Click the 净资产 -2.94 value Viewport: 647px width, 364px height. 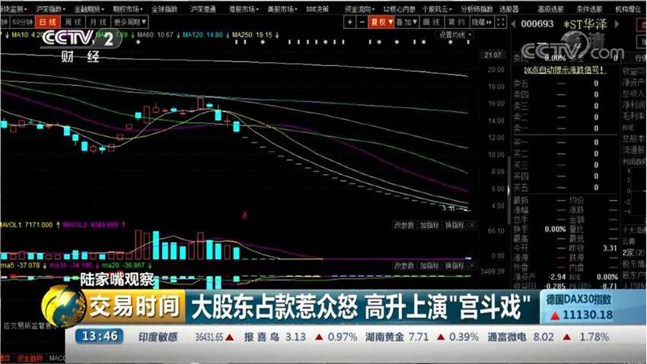556,277
